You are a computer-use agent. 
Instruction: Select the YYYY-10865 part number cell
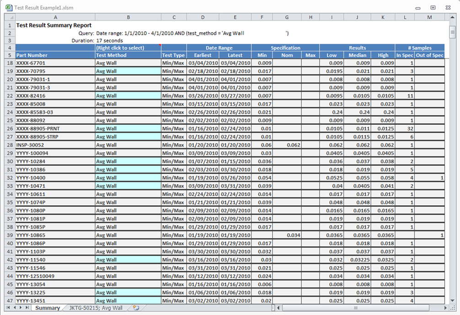click(55, 235)
